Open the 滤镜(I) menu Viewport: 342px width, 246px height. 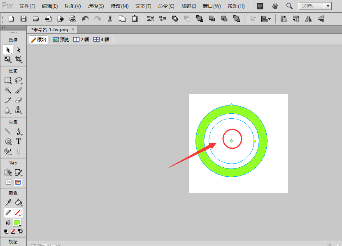tap(188, 6)
